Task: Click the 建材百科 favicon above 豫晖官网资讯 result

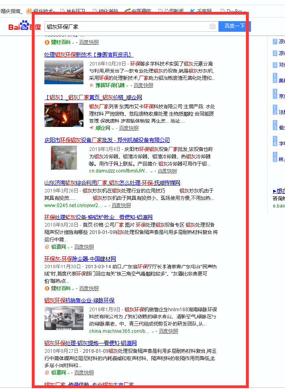Action: point(47,42)
